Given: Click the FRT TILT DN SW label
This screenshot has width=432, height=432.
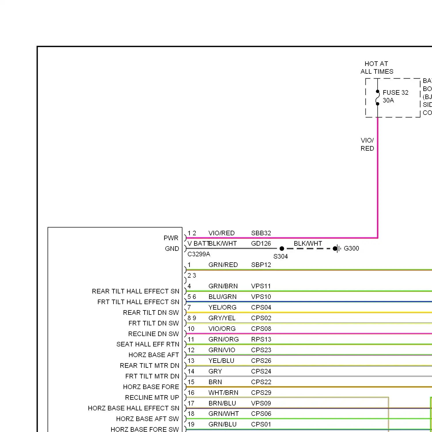Looking at the screenshot, I should [154, 323].
